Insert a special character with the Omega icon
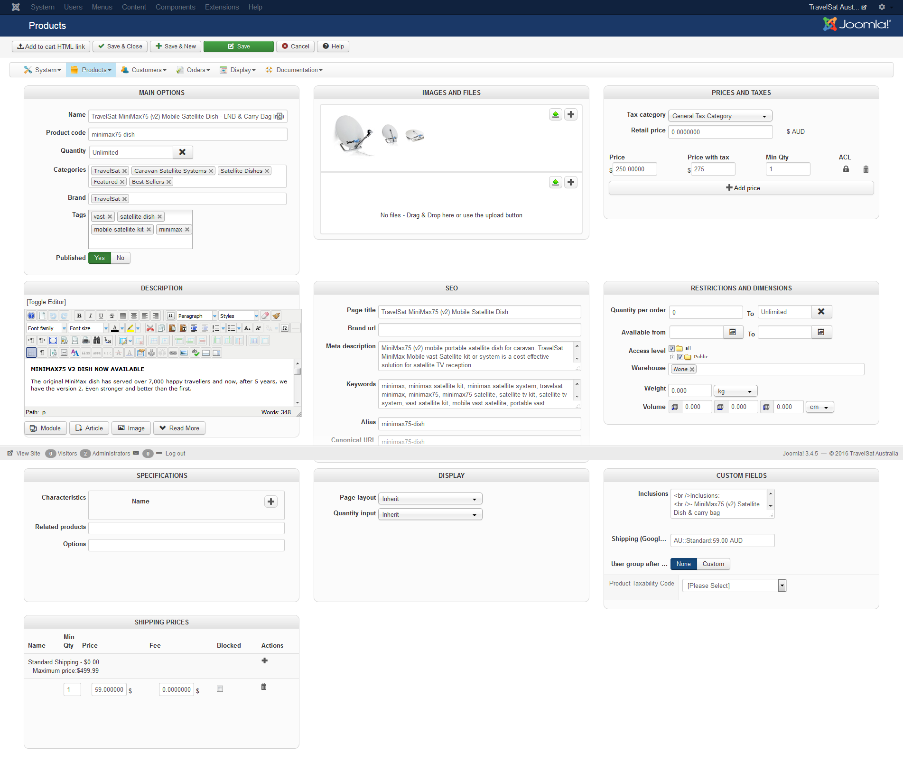903x781 pixels. [x=285, y=328]
